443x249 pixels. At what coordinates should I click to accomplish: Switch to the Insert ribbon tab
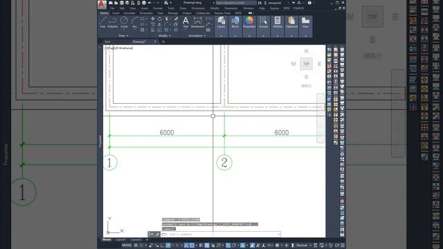coord(116,13)
